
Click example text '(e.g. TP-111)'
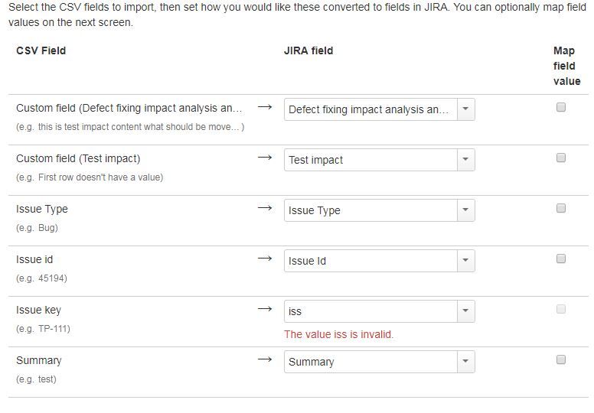(43, 329)
